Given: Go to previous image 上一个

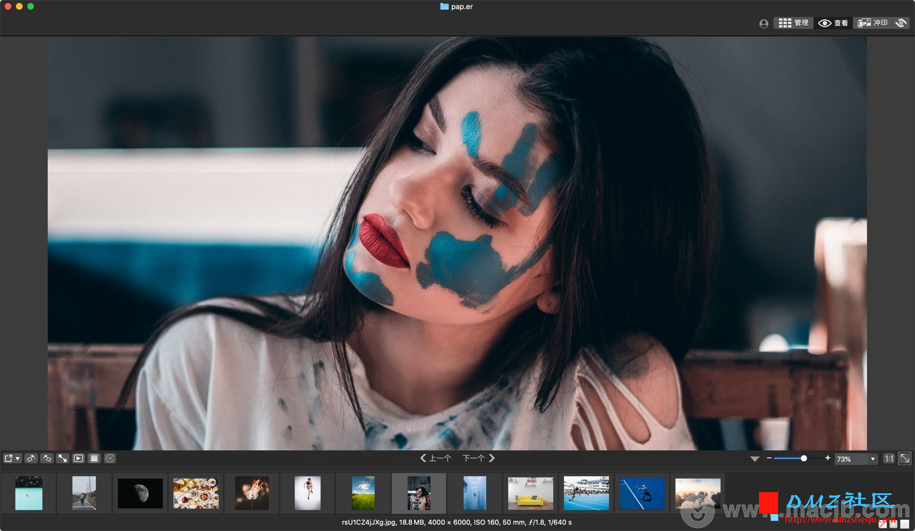Looking at the screenshot, I should pos(436,458).
